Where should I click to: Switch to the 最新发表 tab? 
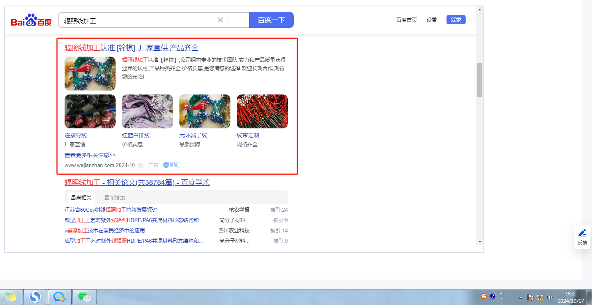[115, 198]
